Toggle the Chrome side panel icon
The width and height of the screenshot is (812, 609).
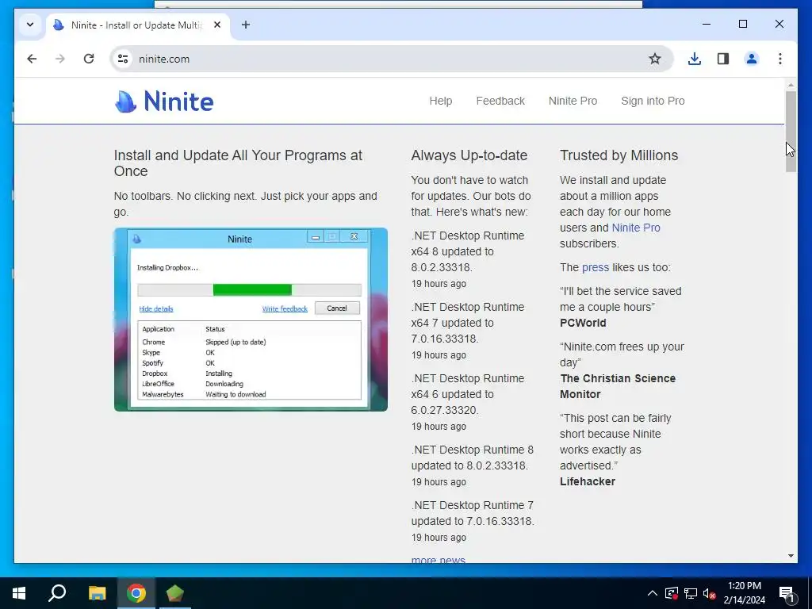[723, 59]
